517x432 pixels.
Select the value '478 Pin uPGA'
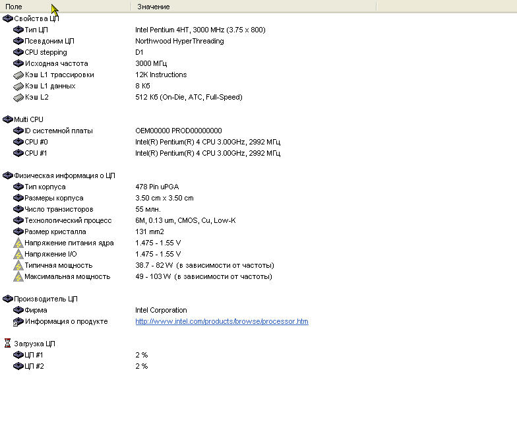(x=157, y=187)
